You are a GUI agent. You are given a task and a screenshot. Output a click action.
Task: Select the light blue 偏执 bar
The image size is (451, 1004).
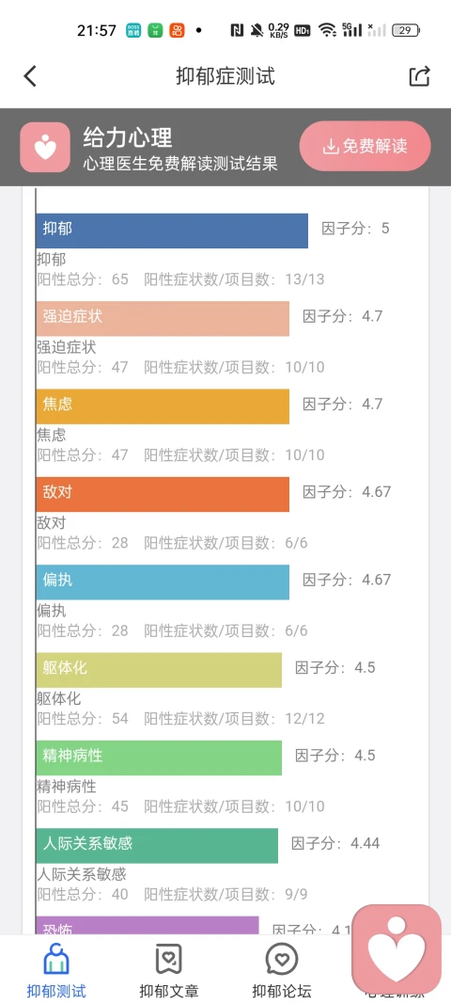tap(163, 582)
